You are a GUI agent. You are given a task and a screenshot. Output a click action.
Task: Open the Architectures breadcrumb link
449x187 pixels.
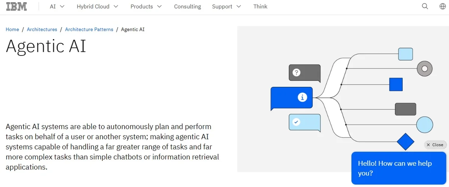pyautogui.click(x=42, y=29)
